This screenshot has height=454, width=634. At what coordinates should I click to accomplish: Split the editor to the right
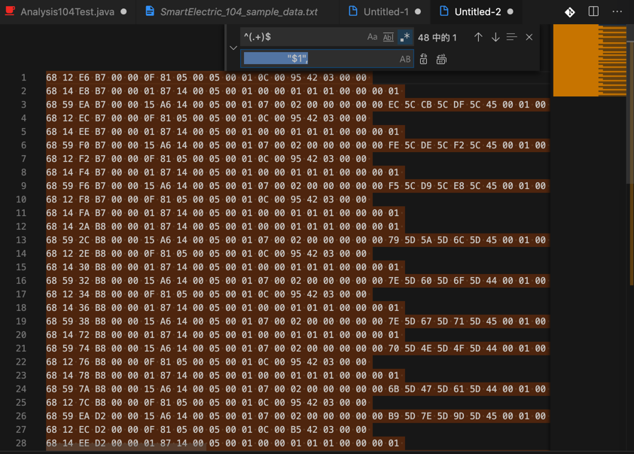(593, 11)
